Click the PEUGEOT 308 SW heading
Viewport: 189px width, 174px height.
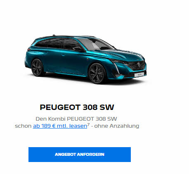pyautogui.click(x=77, y=107)
